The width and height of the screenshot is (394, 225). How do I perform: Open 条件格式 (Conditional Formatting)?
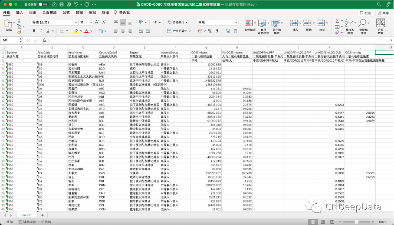tap(250, 26)
